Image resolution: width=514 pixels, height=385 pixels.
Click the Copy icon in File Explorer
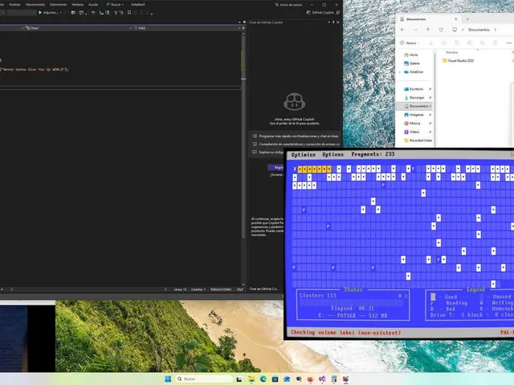click(x=444, y=43)
